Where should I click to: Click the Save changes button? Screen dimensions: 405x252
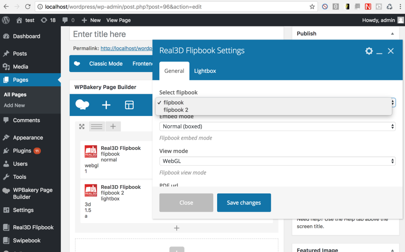tap(244, 203)
